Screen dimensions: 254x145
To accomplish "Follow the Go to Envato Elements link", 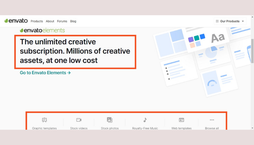I will 45,72.
